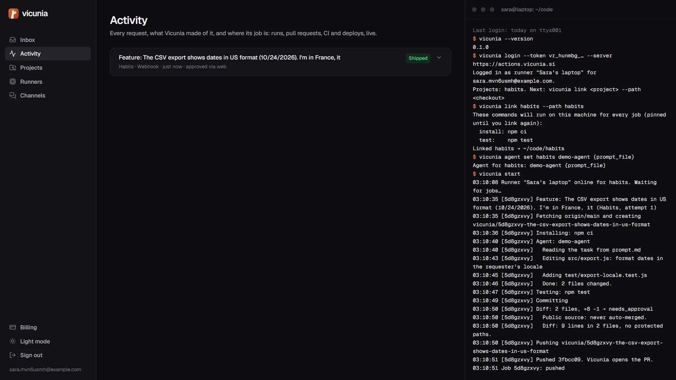
Task: Open the Billing page
Action: [x=48, y=327]
